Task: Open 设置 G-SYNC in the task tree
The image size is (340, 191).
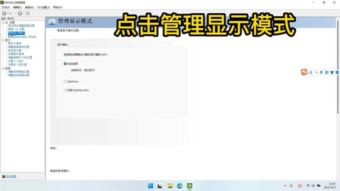Action: (x=16, y=61)
